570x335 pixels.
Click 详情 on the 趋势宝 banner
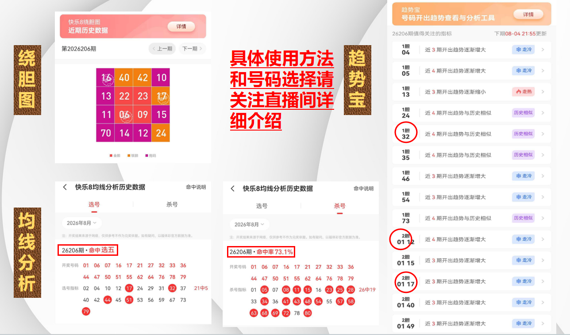[528, 14]
